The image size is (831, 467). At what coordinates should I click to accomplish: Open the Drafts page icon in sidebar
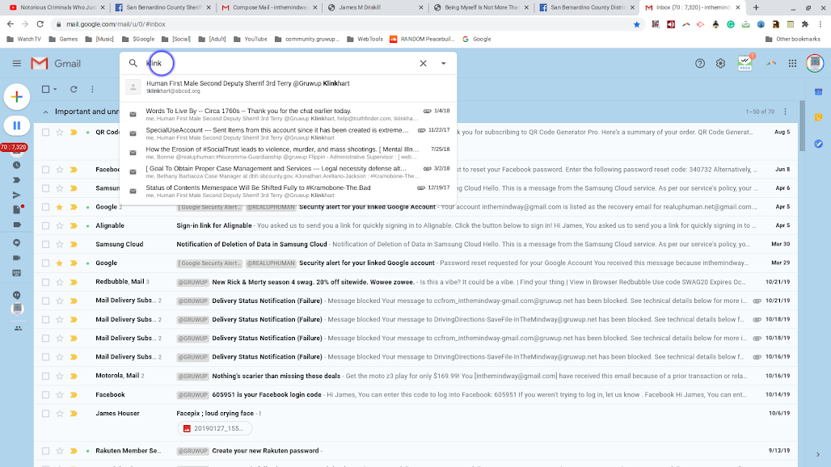pyautogui.click(x=17, y=210)
